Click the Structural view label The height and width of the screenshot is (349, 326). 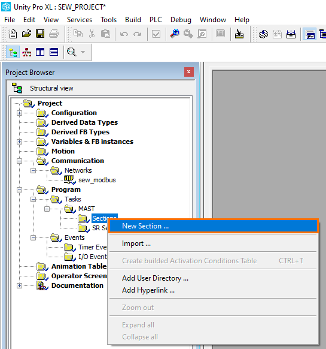51,88
